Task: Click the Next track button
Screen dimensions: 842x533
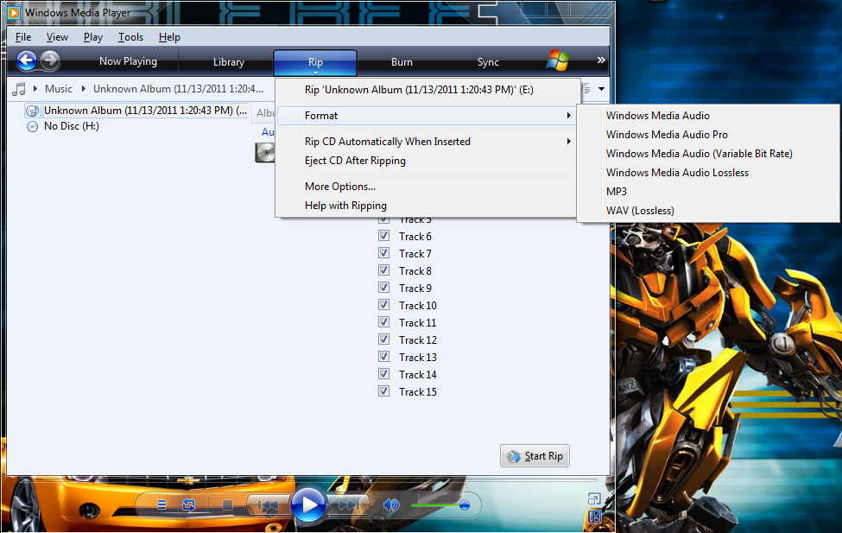Action: point(348,505)
